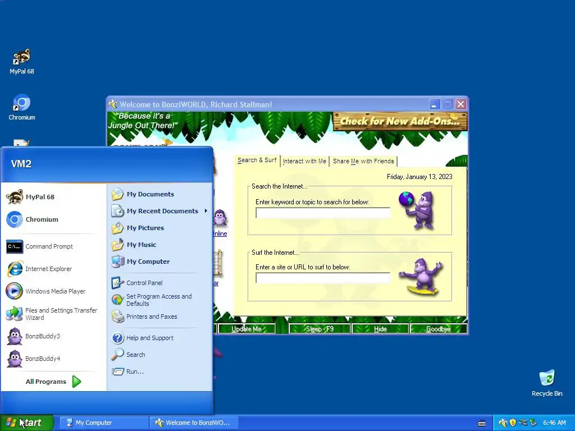Switch to Share Me with Friends tab
Screen dimensions: 575x431
tap(363, 161)
